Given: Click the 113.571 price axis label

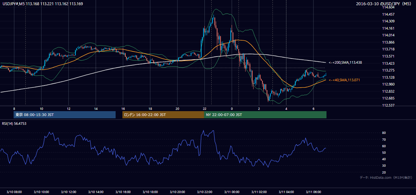Looking at the screenshot, I should coord(389,56).
